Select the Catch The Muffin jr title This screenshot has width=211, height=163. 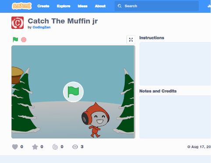63,21
